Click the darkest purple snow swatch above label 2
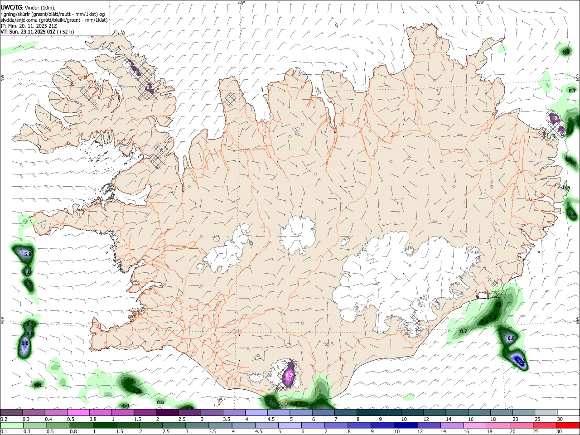 point(167,413)
